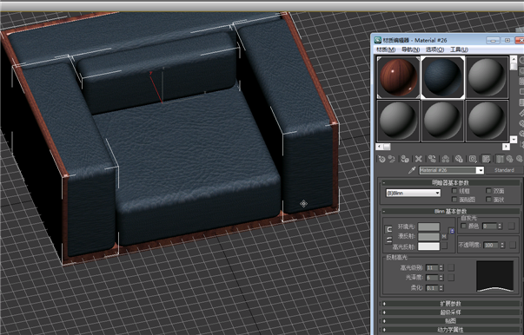Screen dimensions: 524x335
Task: Click the Put to Library icon
Action: [x=459, y=159]
